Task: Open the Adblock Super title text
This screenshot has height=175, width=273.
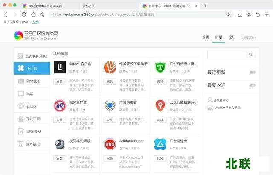Action: (x=132, y=141)
